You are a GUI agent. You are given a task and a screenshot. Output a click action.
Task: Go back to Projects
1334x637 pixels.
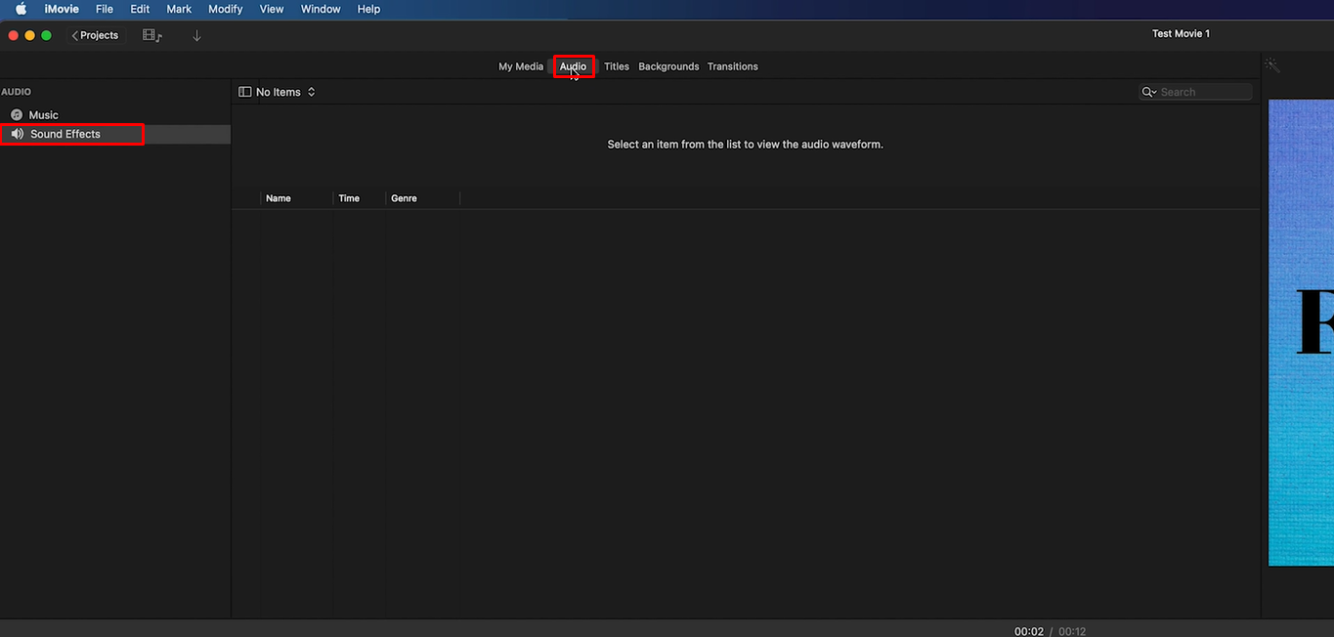point(95,35)
